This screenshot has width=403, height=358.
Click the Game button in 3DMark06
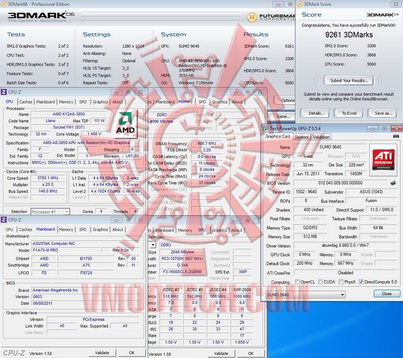[283, 117]
